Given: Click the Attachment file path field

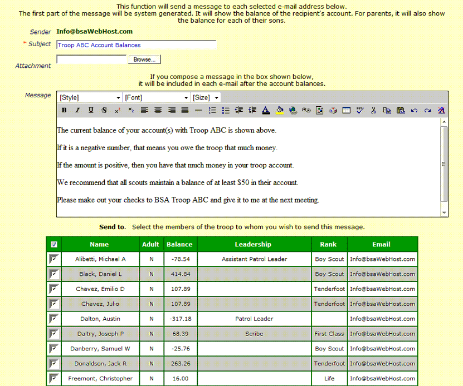Looking at the screenshot, I should (x=91, y=60).
